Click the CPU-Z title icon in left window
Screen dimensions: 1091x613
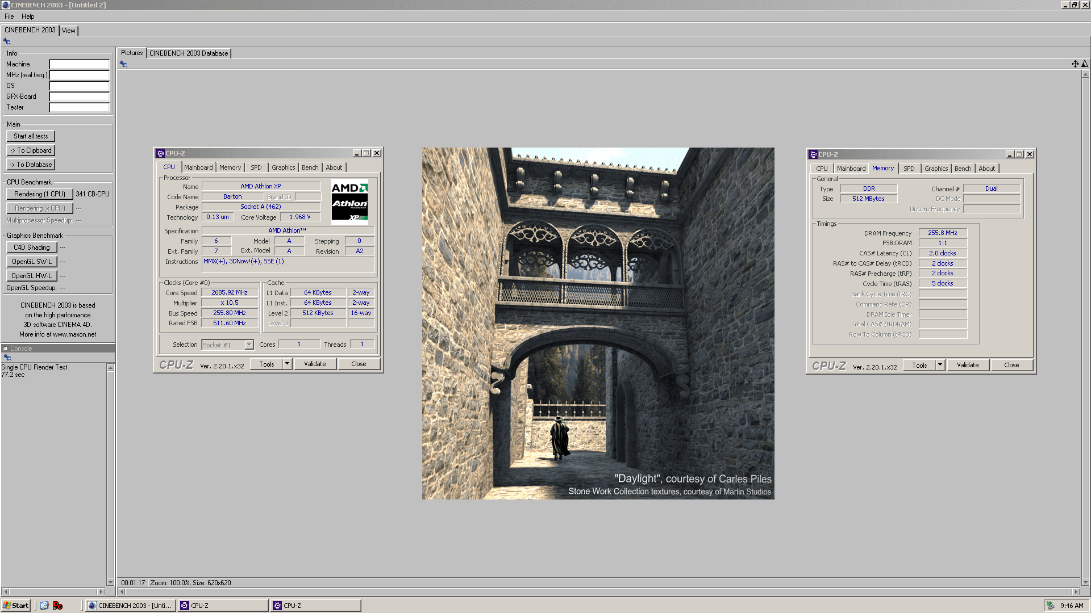(160, 153)
